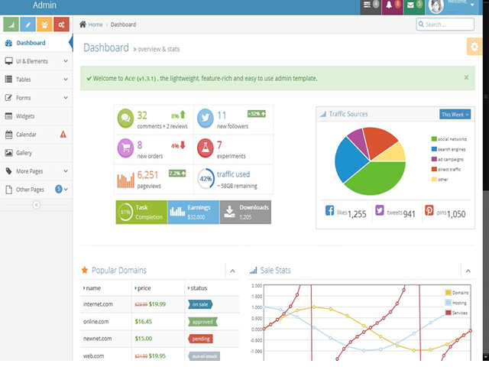Open the user welcome dropdown arrow
This screenshot has height=367, width=489.
coord(472,5)
